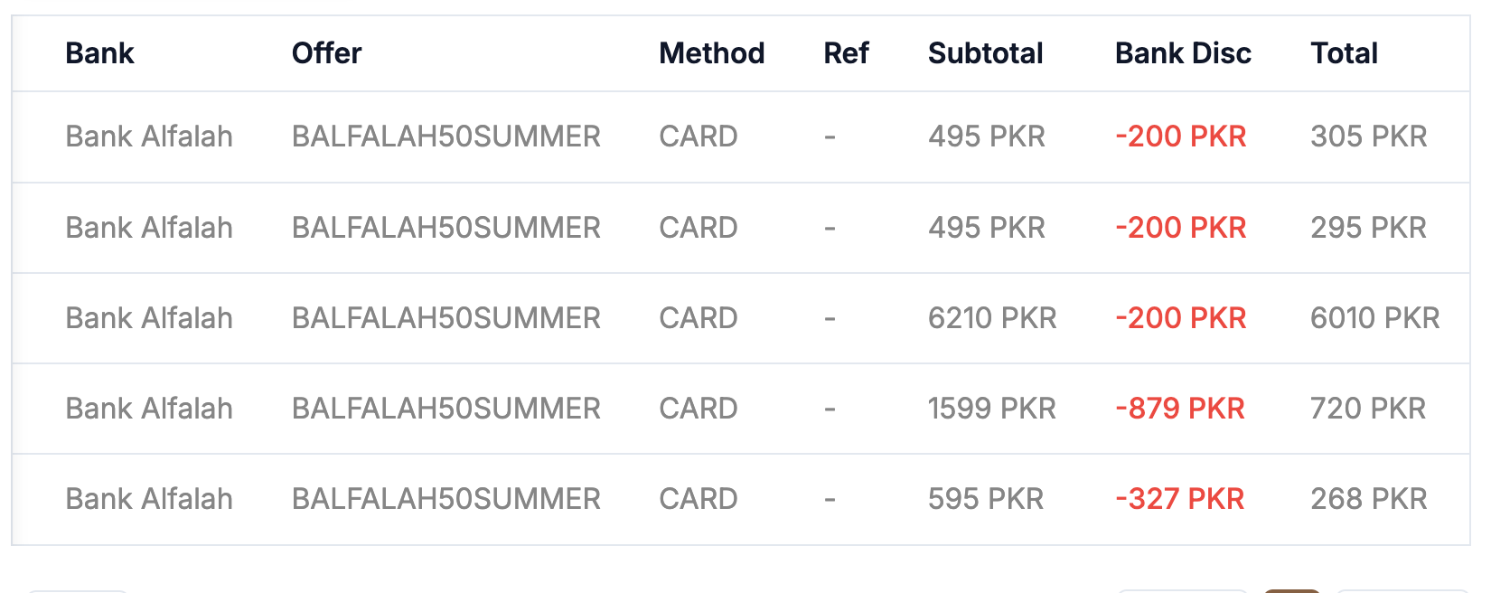The width and height of the screenshot is (1491, 593).
Task: Click the -879 PKR bank discount
Action: (1179, 409)
